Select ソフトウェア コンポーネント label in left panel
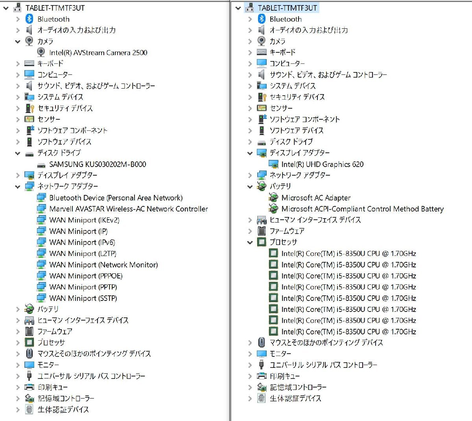The height and width of the screenshot is (421, 472). [x=72, y=130]
